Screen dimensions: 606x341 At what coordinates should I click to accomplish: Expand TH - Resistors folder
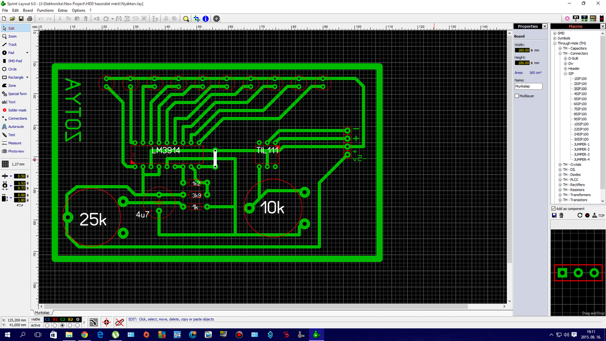[560, 190]
